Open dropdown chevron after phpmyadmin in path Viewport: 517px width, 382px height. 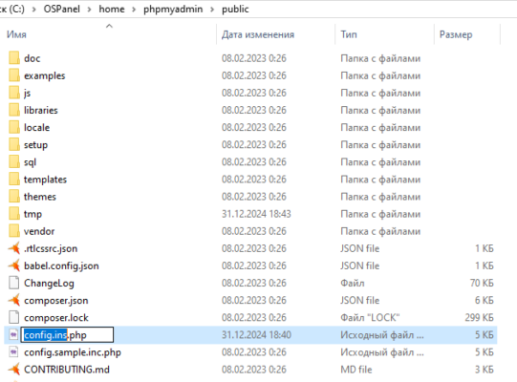[x=212, y=10]
